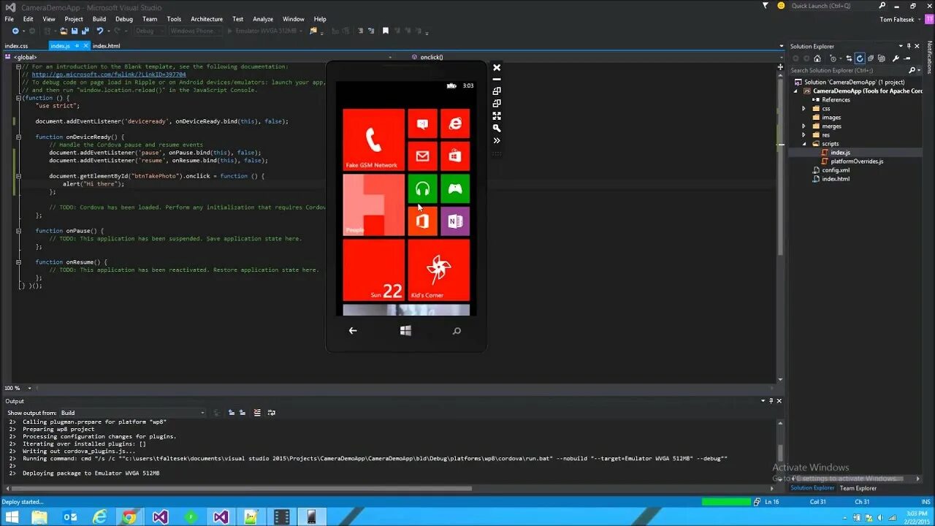935x526 pixels.
Task: Open Windows Phone platform dropdown
Action: coord(195,31)
